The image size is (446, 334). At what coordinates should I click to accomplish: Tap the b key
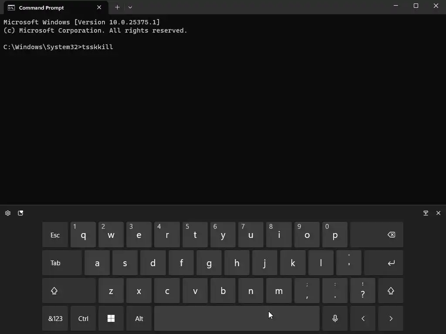223,291
